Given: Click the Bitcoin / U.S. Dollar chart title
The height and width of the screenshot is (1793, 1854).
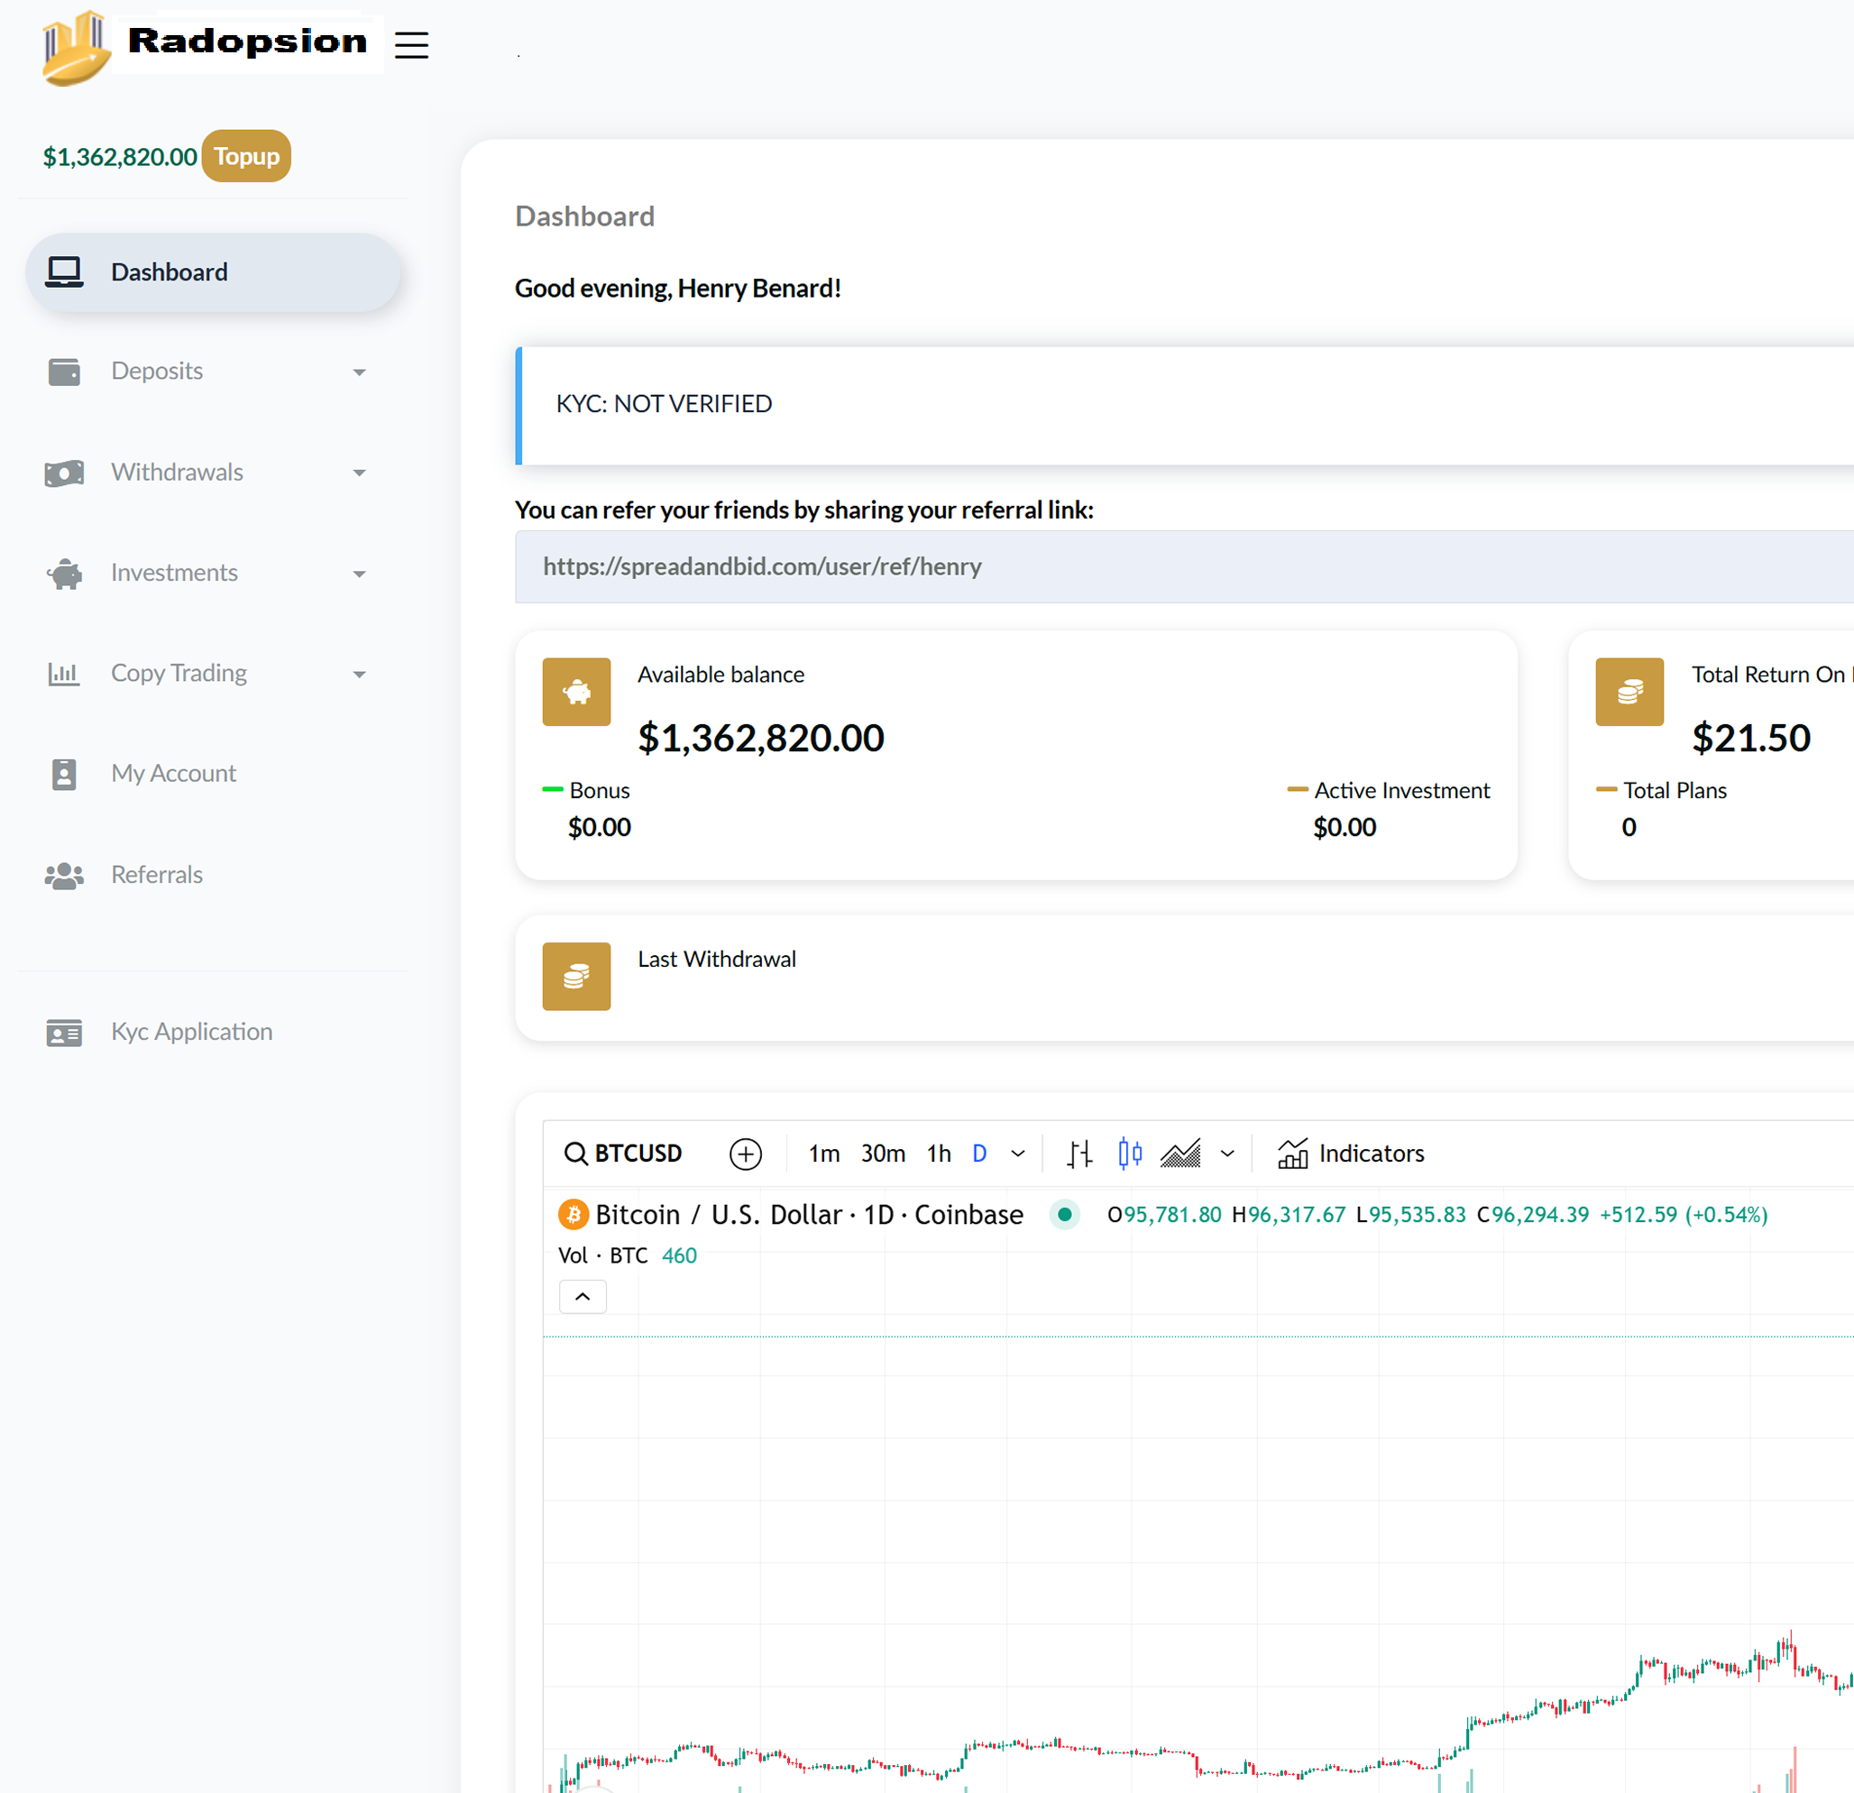Looking at the screenshot, I should point(809,1214).
